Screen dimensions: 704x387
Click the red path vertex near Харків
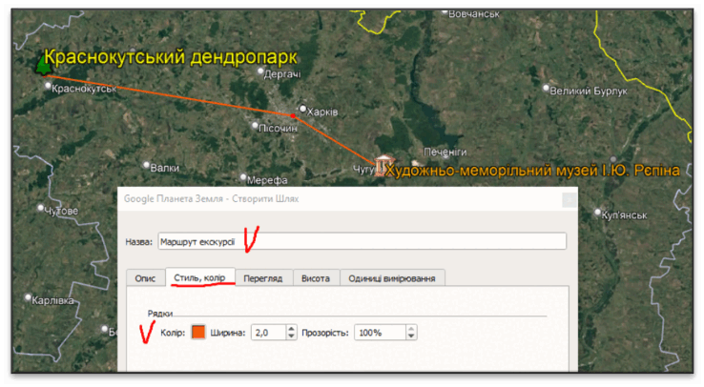(x=293, y=116)
